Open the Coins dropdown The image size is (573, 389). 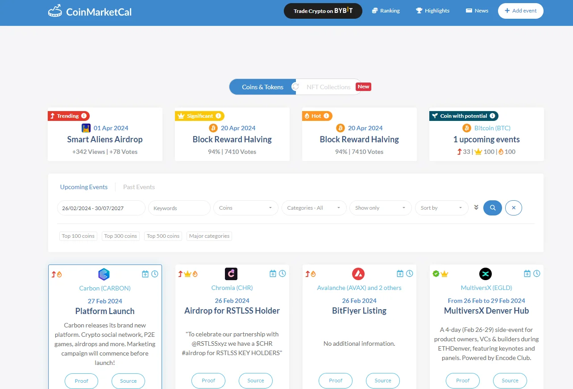point(246,208)
